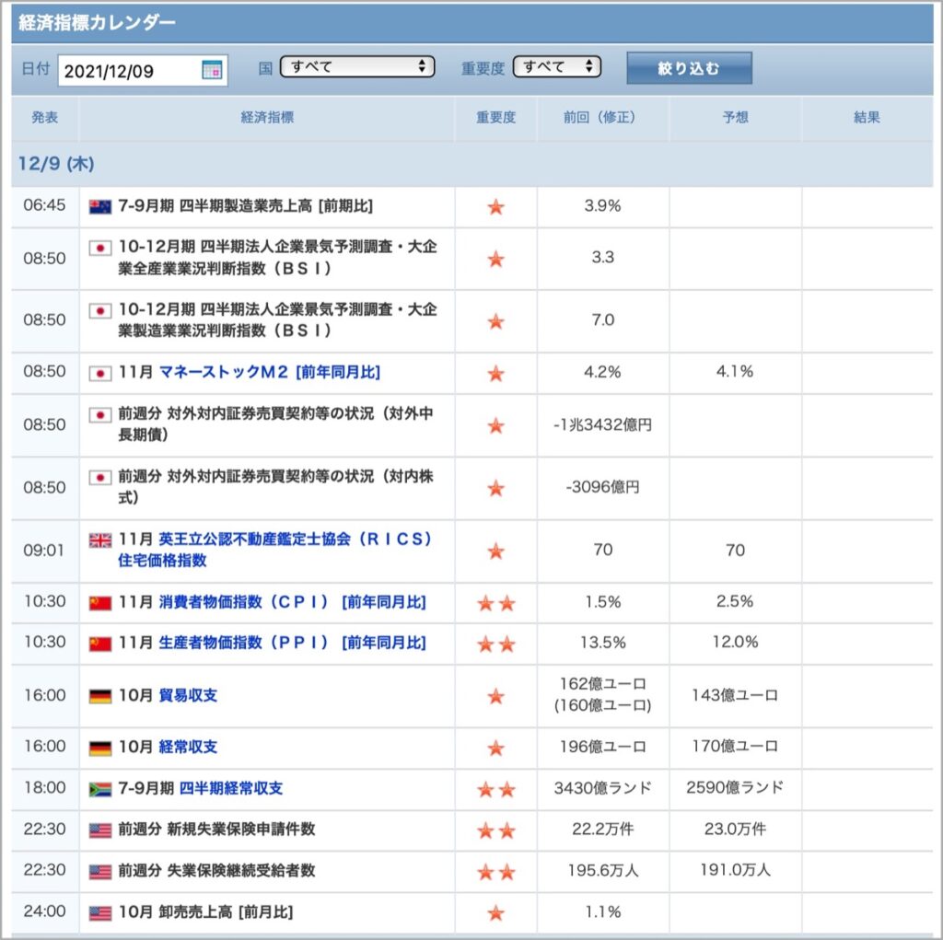Open 消費者物価指数 (CPI) link

click(292, 602)
